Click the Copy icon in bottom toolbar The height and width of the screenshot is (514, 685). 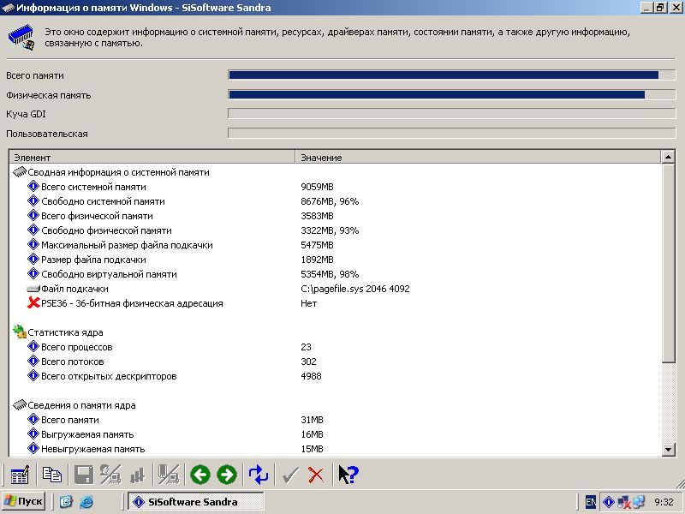[51, 475]
